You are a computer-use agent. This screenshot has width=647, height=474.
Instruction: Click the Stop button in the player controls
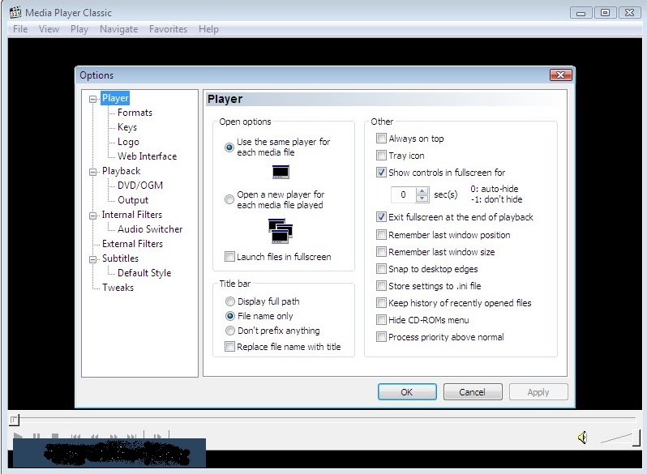55,436
